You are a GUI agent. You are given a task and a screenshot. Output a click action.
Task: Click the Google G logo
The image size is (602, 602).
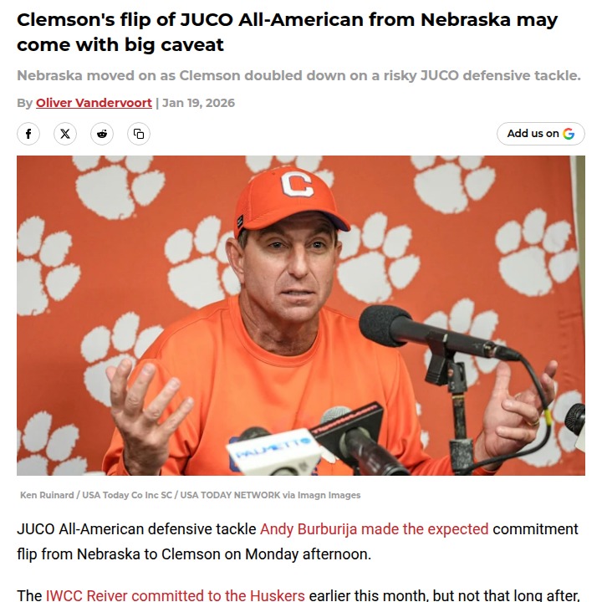click(x=569, y=134)
